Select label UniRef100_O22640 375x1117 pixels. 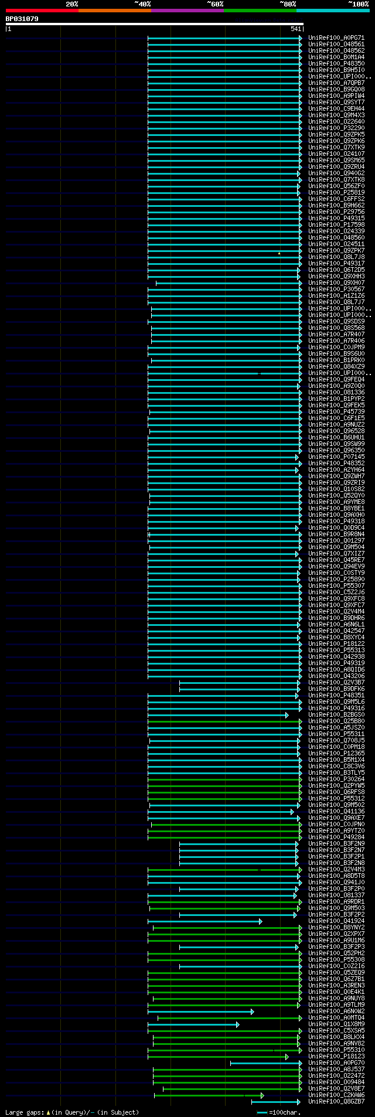pos(336,122)
